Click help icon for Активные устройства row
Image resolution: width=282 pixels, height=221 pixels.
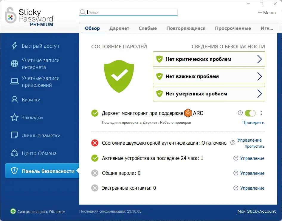coord(235,158)
